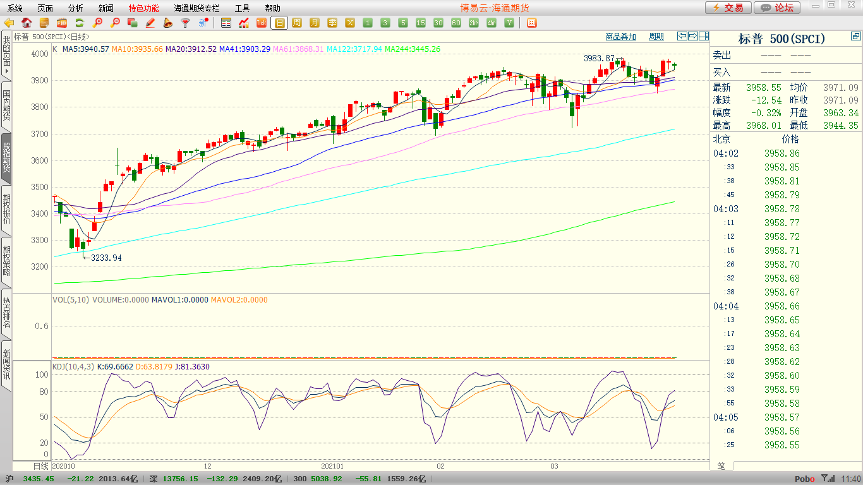Switch to the 期权报价 sidebar tab
The height and width of the screenshot is (485, 863).
coord(6,209)
